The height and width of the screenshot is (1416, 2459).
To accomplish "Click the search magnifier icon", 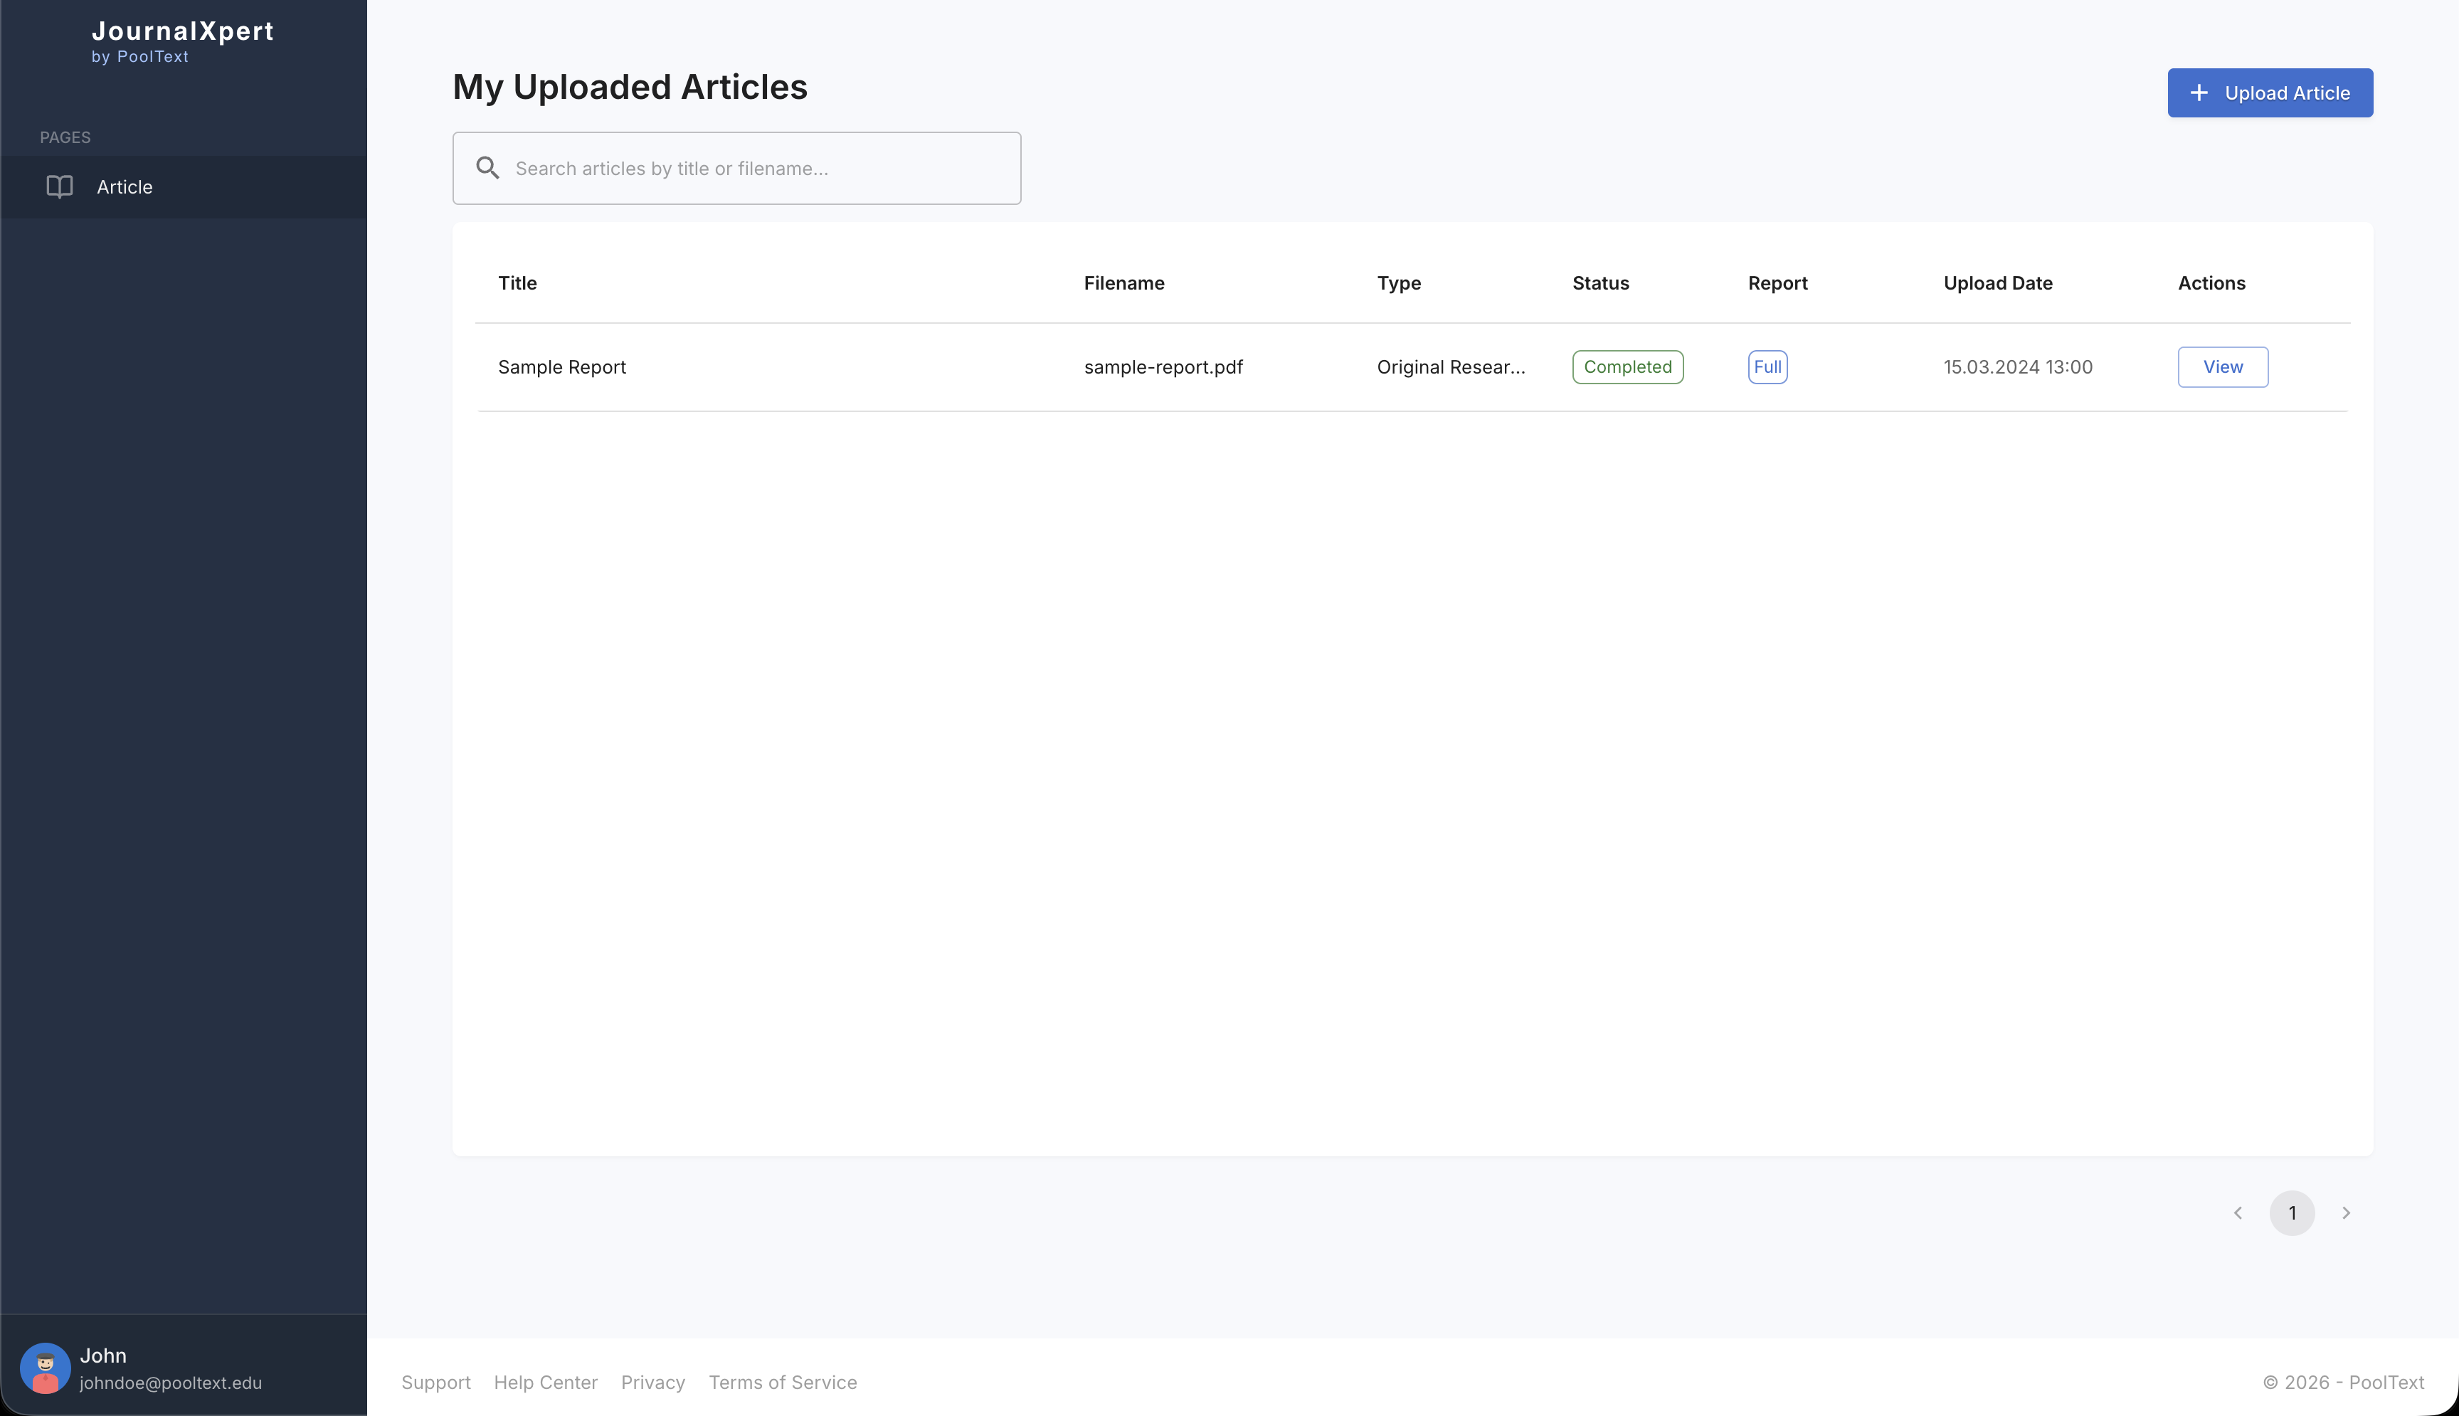I will [488, 168].
